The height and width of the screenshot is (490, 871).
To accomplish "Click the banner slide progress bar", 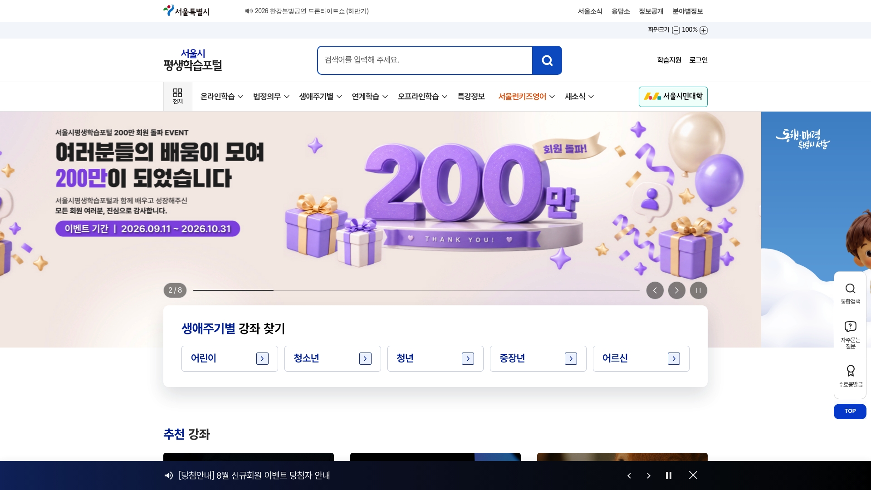I will pyautogui.click(x=416, y=290).
